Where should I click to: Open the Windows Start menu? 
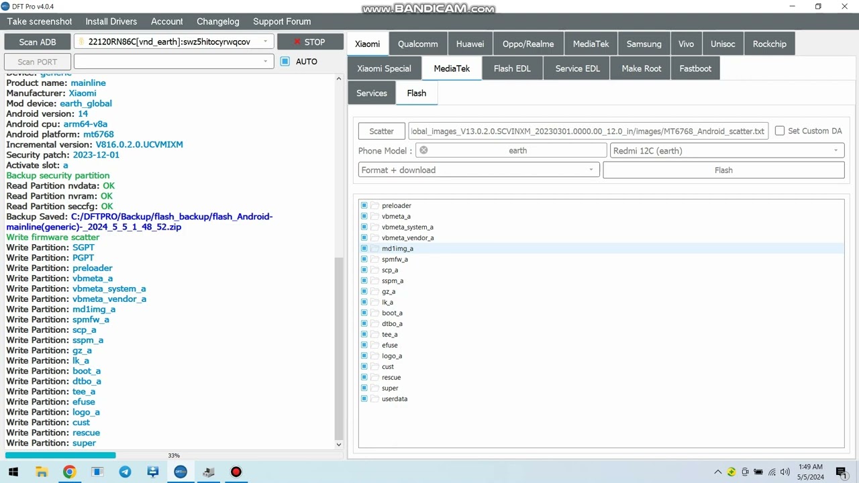click(13, 472)
